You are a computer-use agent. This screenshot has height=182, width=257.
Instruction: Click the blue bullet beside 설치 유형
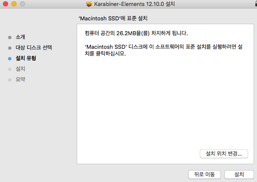click(x=10, y=59)
